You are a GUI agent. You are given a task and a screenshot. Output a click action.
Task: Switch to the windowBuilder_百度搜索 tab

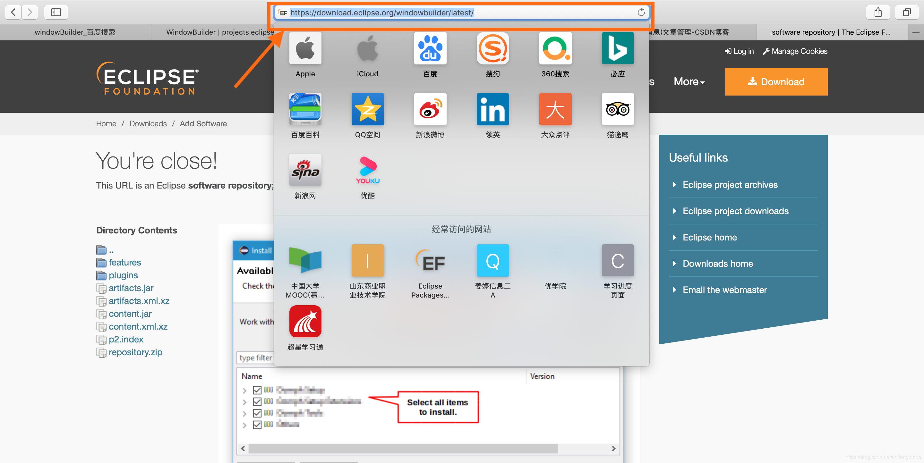(x=75, y=32)
